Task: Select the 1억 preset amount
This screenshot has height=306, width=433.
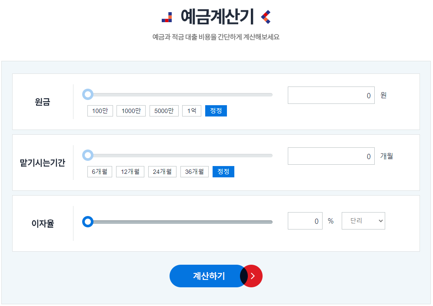Action: 191,110
